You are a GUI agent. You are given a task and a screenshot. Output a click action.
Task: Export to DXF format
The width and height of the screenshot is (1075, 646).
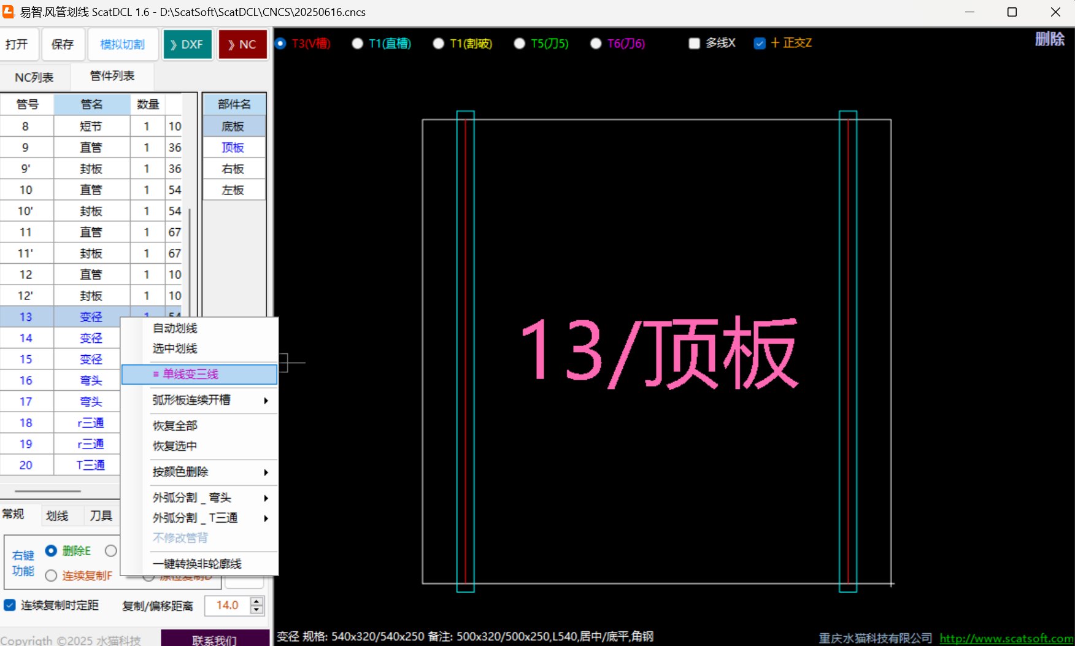(x=187, y=44)
